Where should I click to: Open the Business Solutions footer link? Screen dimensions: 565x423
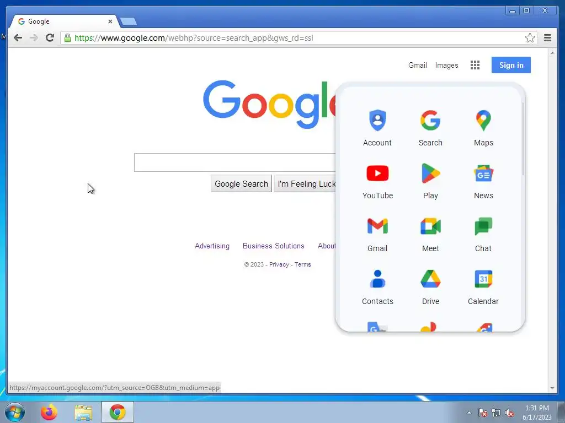pos(273,246)
